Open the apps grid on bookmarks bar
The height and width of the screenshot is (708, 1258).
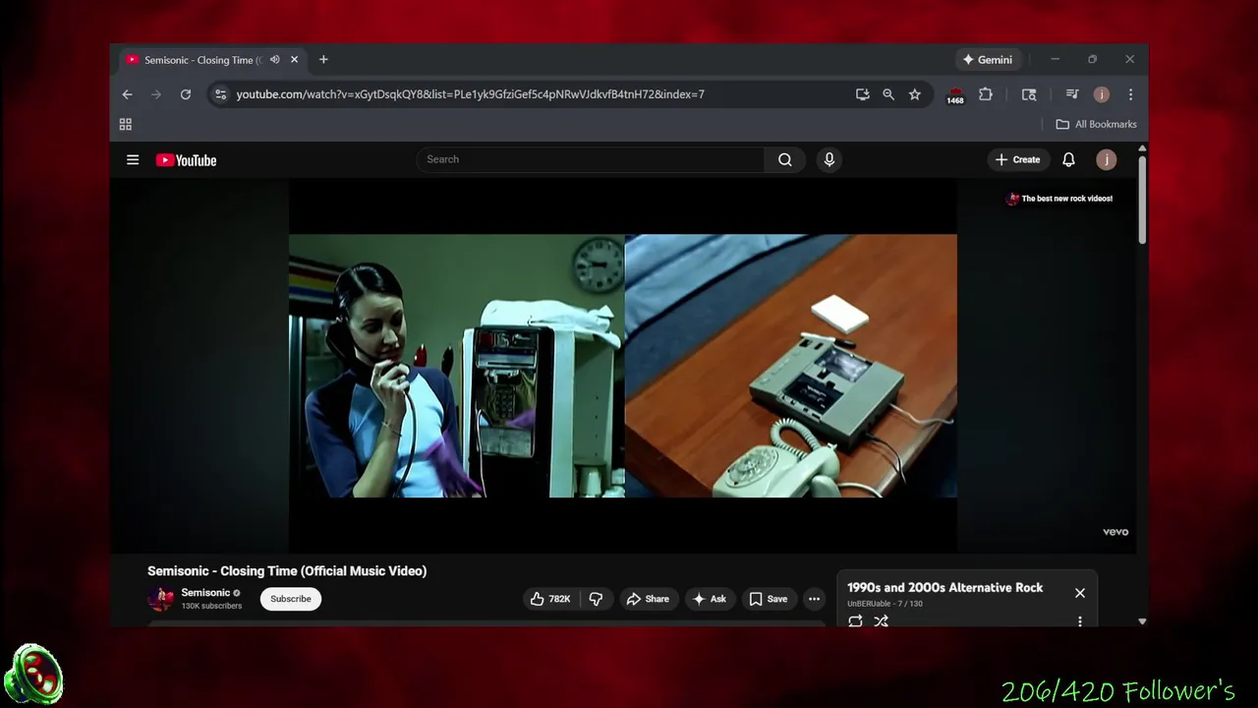click(x=126, y=124)
